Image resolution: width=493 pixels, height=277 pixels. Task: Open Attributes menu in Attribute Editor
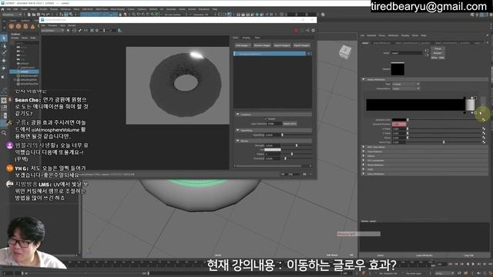[394, 35]
